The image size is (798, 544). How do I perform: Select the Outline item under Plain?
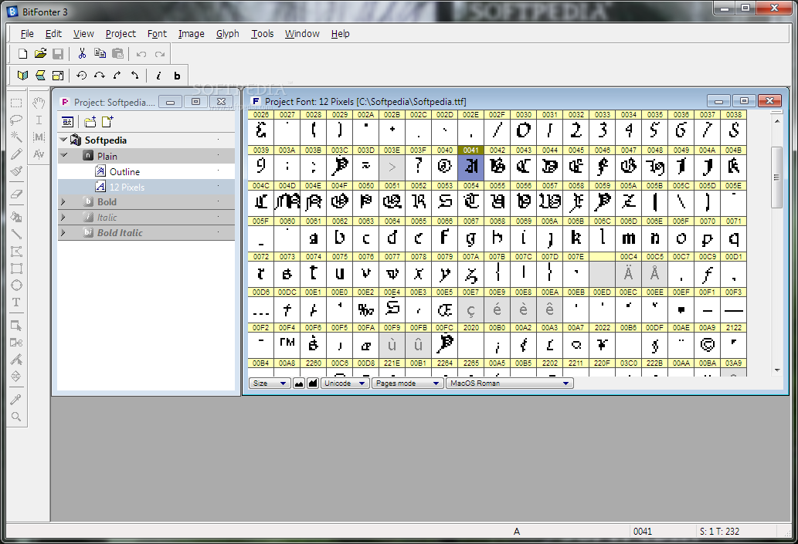(x=124, y=172)
